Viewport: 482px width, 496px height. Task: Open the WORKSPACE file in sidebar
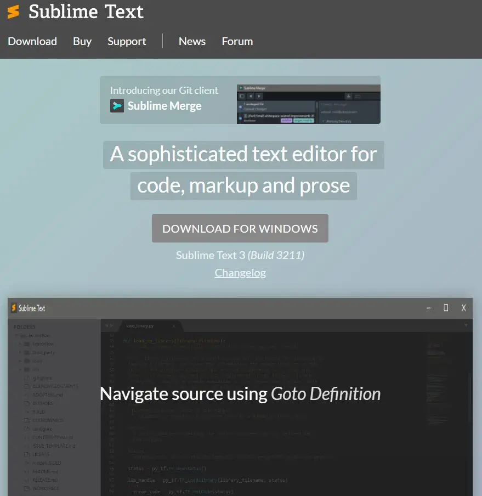click(46, 488)
